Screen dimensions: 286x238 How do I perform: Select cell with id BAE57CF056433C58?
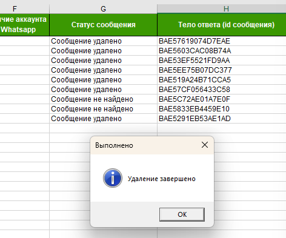click(222, 90)
